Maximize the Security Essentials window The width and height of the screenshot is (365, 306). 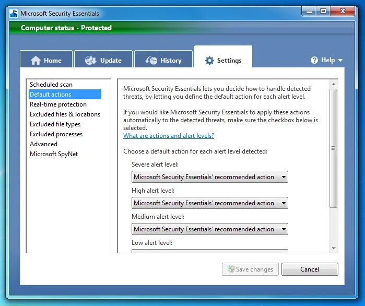[323, 11]
